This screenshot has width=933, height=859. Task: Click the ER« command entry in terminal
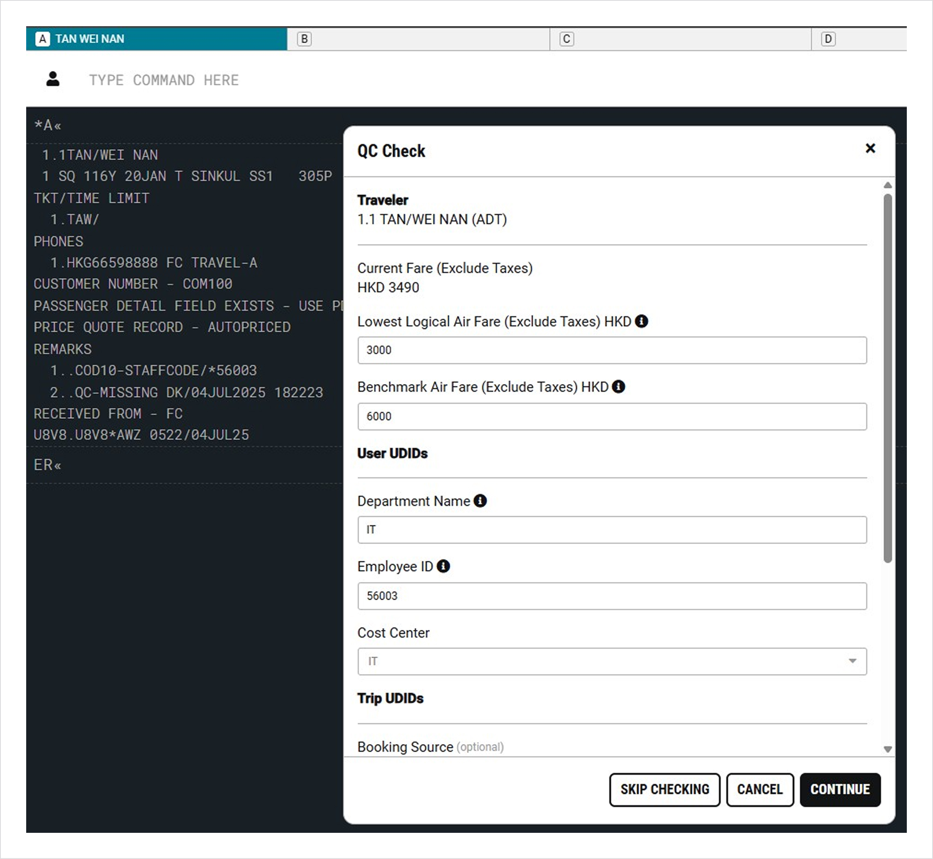(47, 465)
